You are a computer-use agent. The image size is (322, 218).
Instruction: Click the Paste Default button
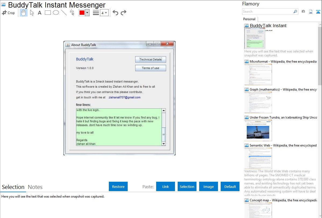click(230, 187)
